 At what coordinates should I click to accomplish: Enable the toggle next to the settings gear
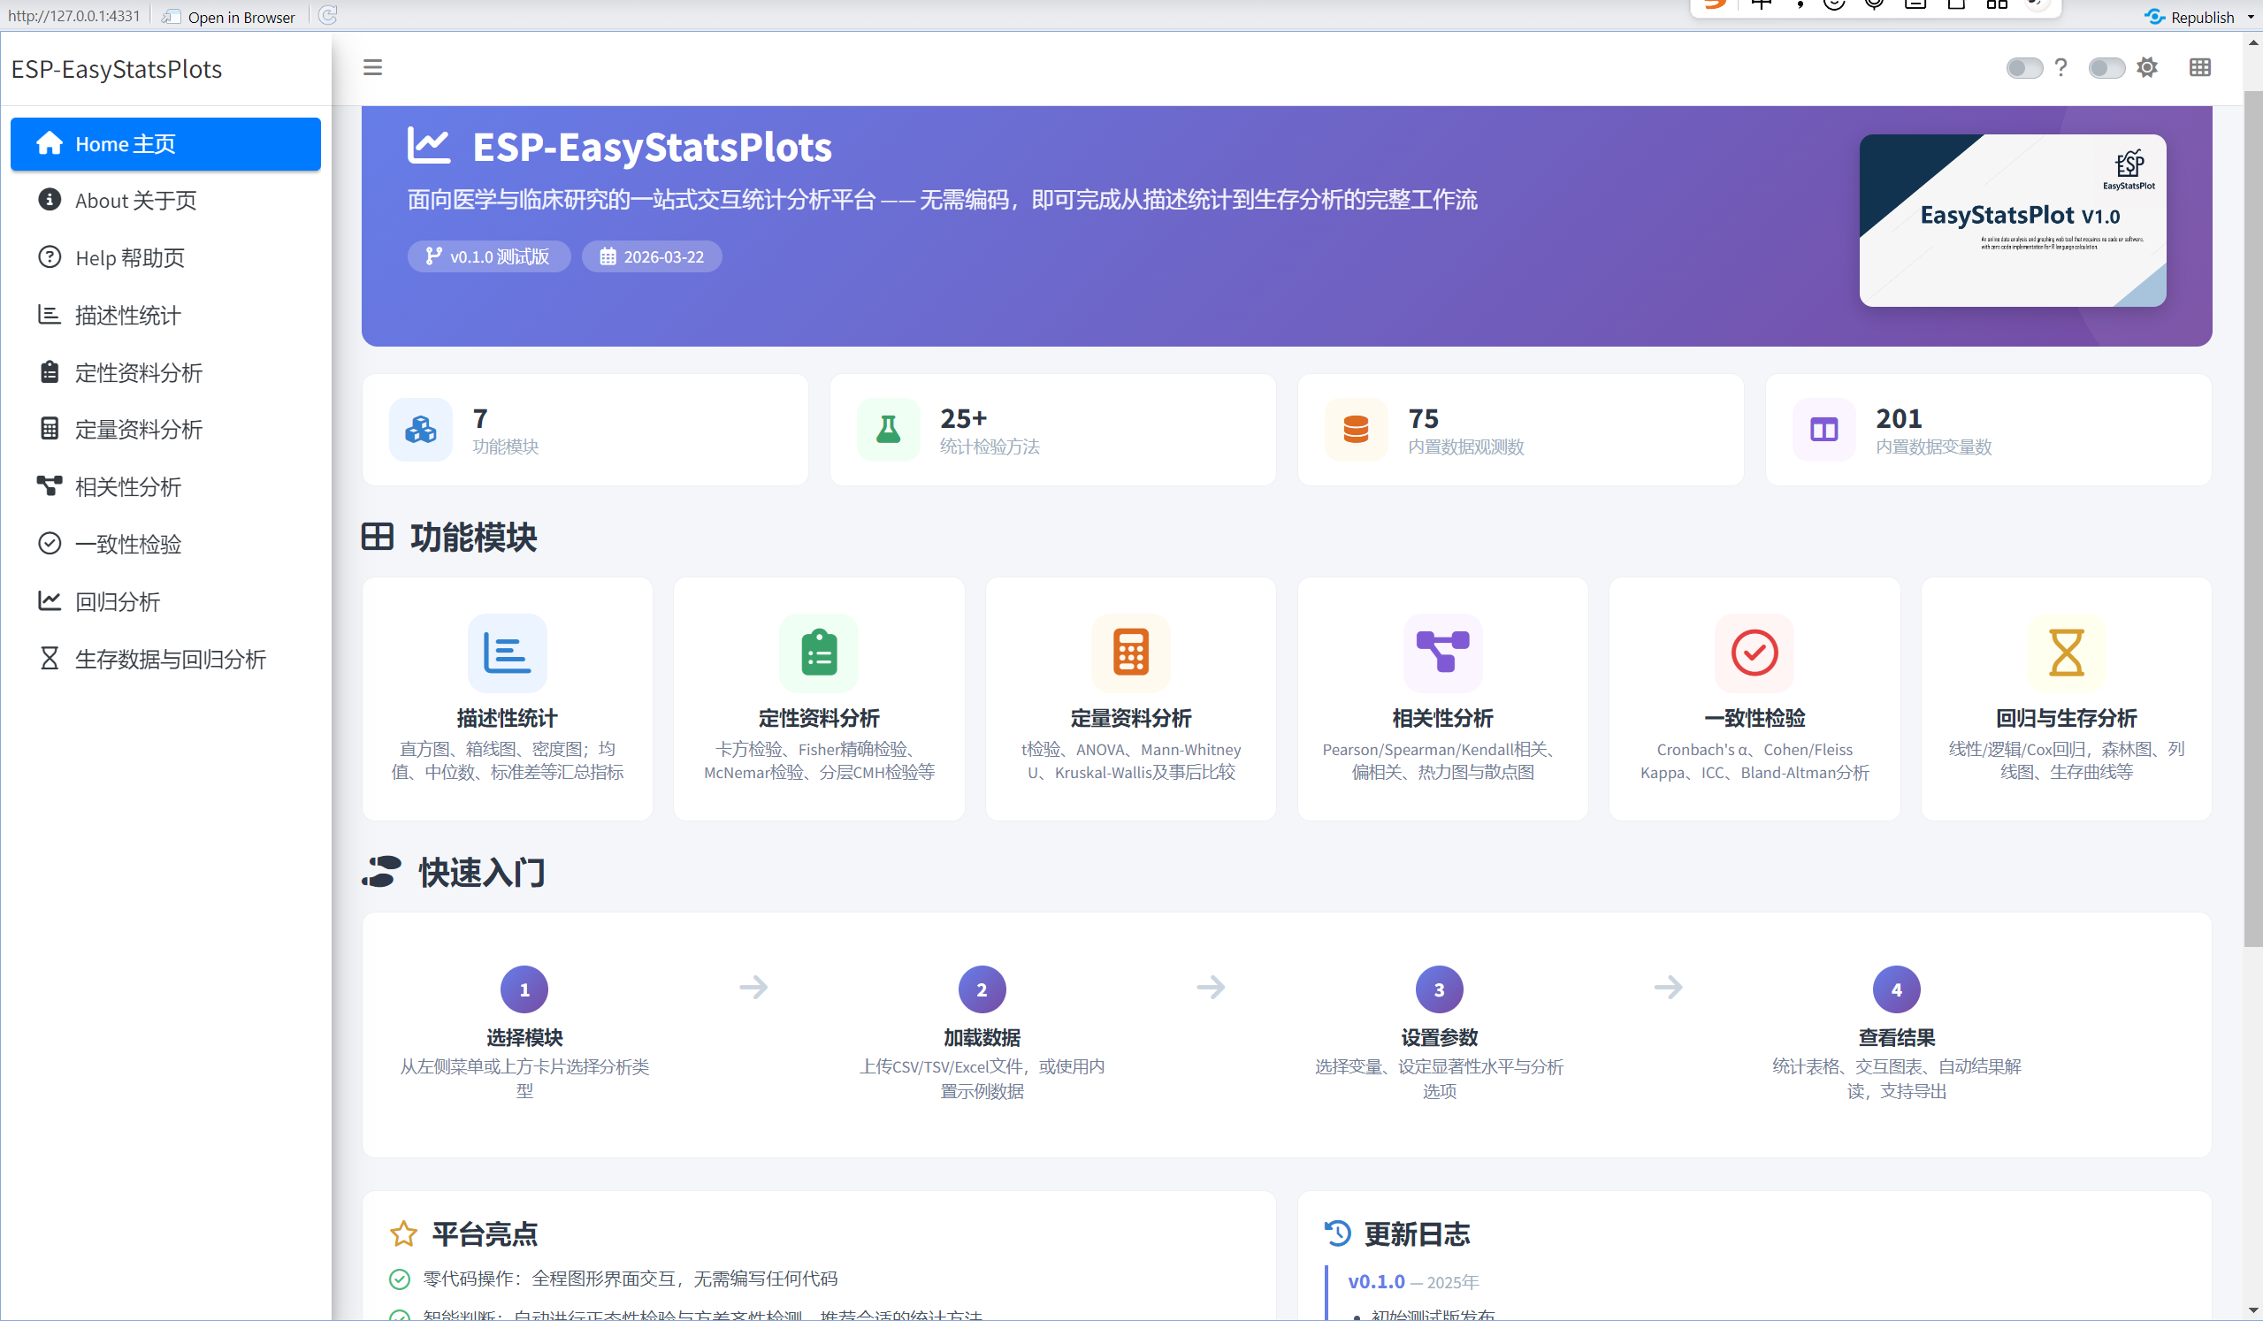(x=2106, y=67)
